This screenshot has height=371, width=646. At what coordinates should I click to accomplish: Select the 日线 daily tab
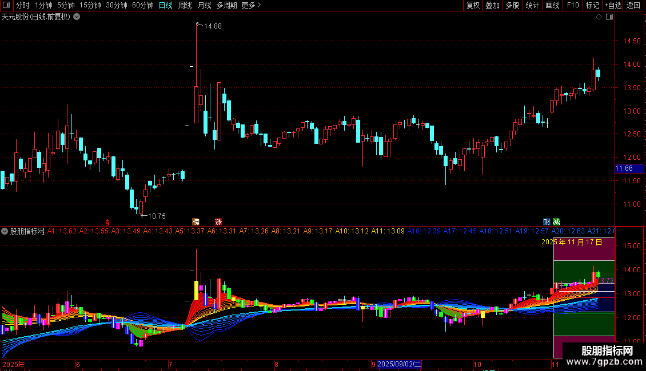point(166,5)
